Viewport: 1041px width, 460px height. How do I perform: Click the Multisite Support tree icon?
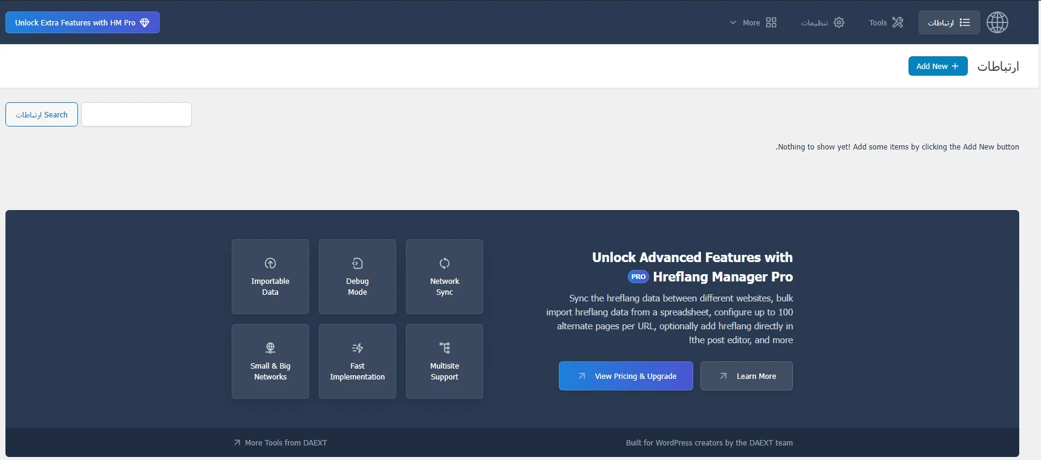pos(445,348)
